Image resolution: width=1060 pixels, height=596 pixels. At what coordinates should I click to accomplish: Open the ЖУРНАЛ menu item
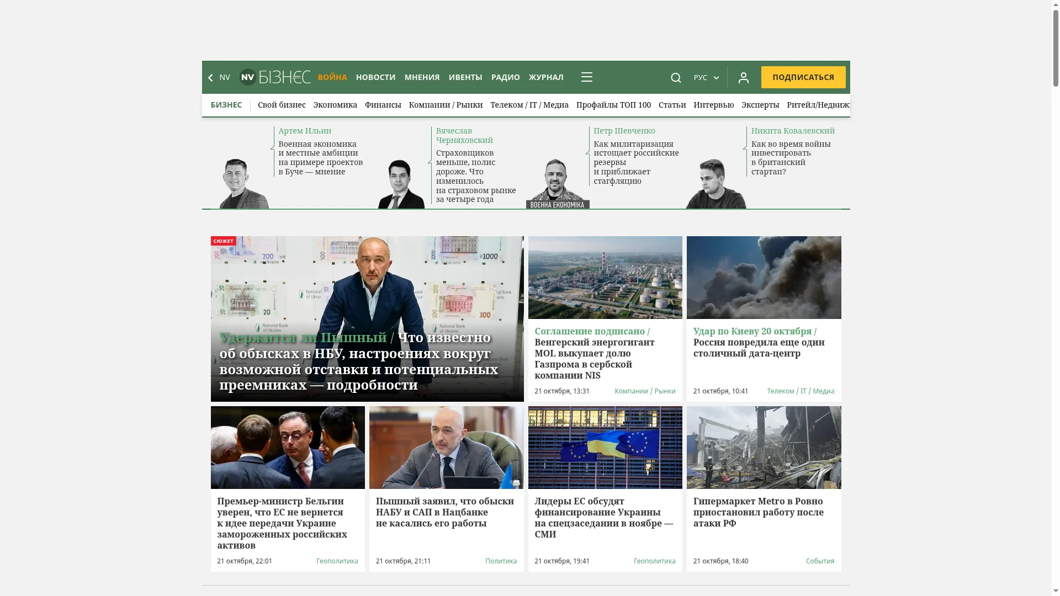(546, 77)
